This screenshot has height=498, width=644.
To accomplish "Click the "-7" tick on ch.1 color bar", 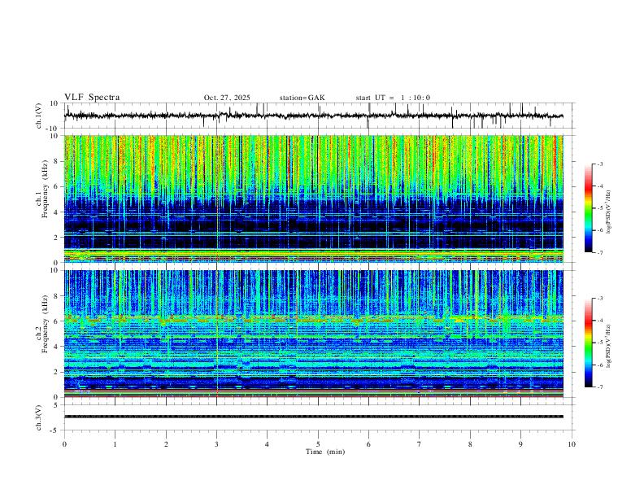I will pyautogui.click(x=599, y=253).
